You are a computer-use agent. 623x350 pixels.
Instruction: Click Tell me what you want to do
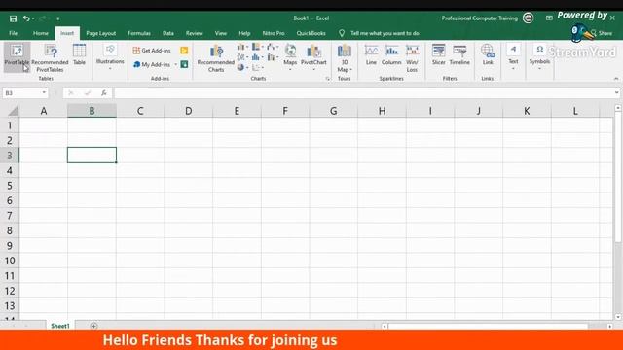pyautogui.click(x=385, y=33)
